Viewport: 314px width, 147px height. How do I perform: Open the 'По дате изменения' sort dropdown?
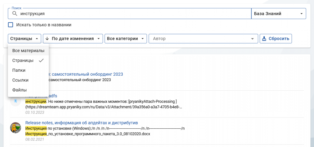(73, 39)
